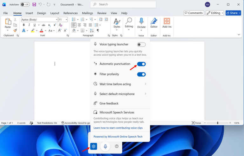244x156 pixels.
Task: Open Learn how to start contributing link
Action: (x=118, y=128)
